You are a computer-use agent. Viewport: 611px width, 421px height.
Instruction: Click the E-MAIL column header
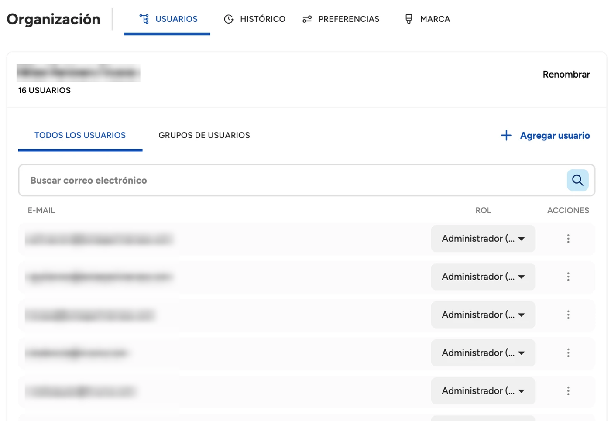[41, 210]
